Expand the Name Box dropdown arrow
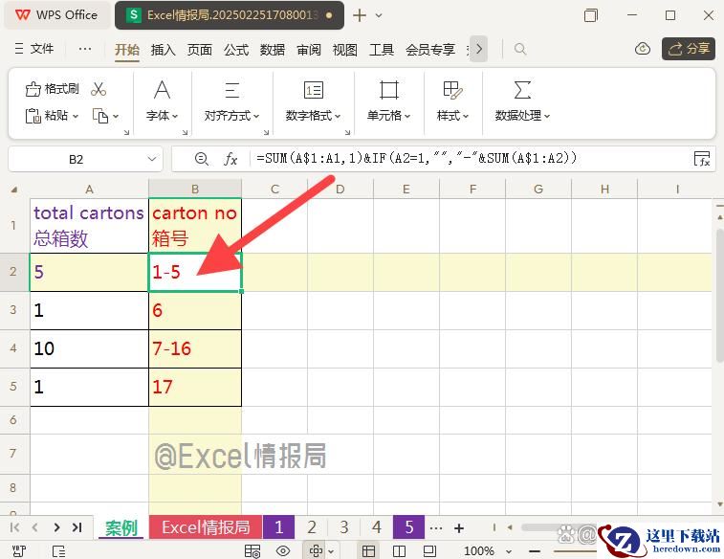The image size is (724, 559). tap(151, 159)
